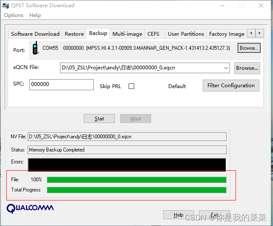Expand the xQCN File dropdown arrow

(226, 68)
